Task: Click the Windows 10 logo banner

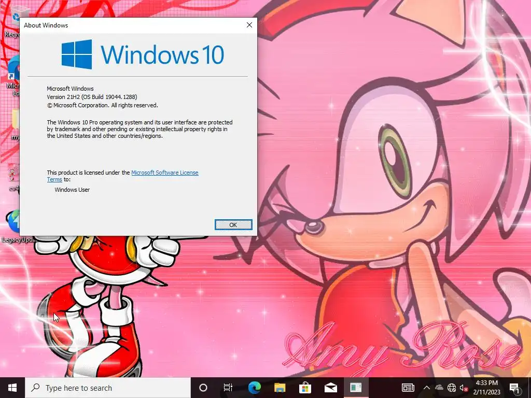Action: (x=143, y=54)
